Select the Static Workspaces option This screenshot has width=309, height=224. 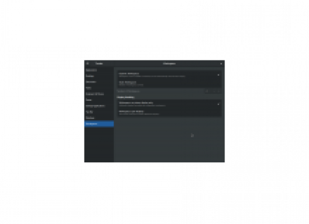click(169, 83)
